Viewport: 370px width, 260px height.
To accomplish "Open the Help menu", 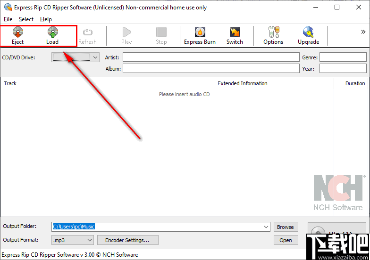I will (x=46, y=19).
